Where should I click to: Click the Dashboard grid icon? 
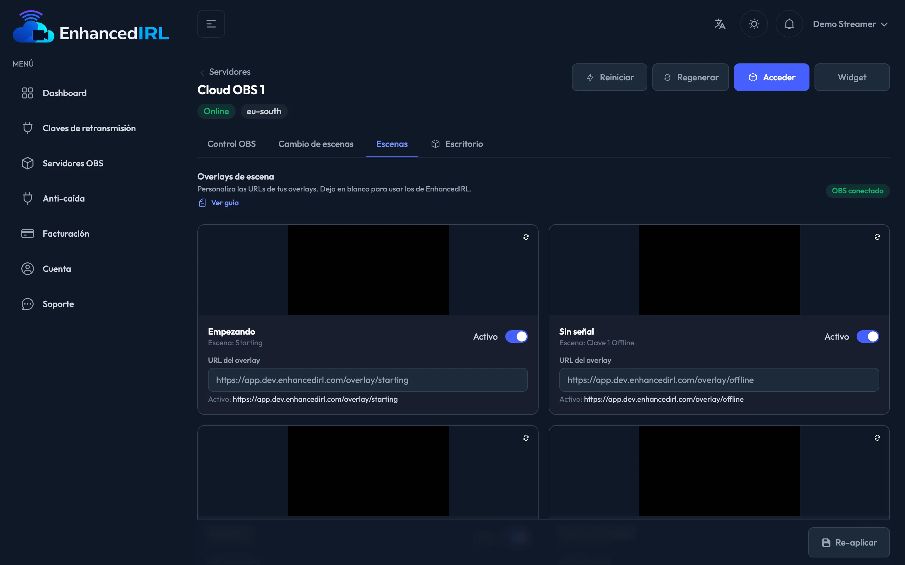coord(28,93)
